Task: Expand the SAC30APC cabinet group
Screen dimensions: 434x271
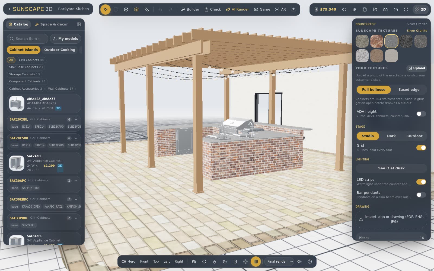Action: (x=76, y=180)
